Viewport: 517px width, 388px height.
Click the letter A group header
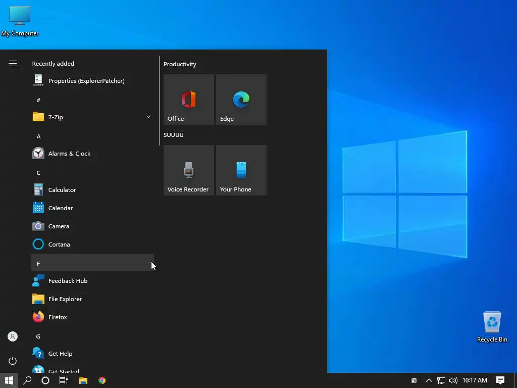(92, 136)
